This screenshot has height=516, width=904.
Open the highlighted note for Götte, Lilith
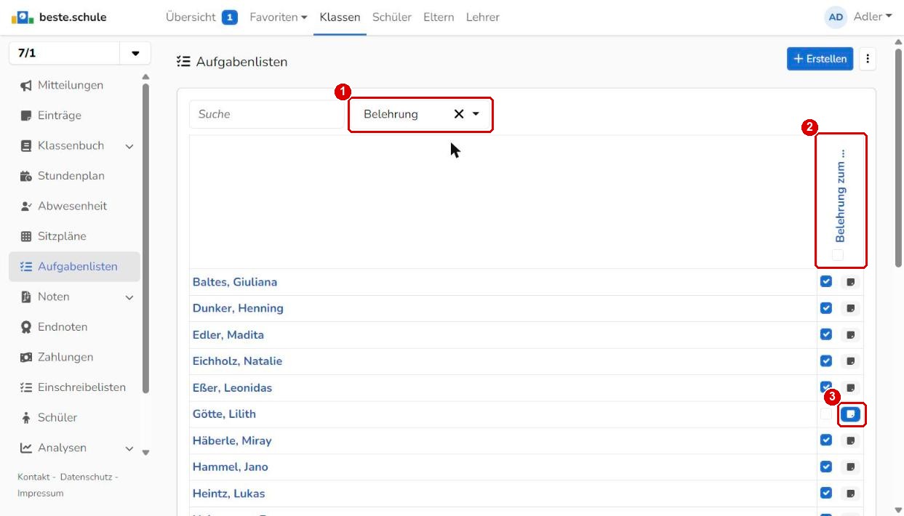point(850,414)
